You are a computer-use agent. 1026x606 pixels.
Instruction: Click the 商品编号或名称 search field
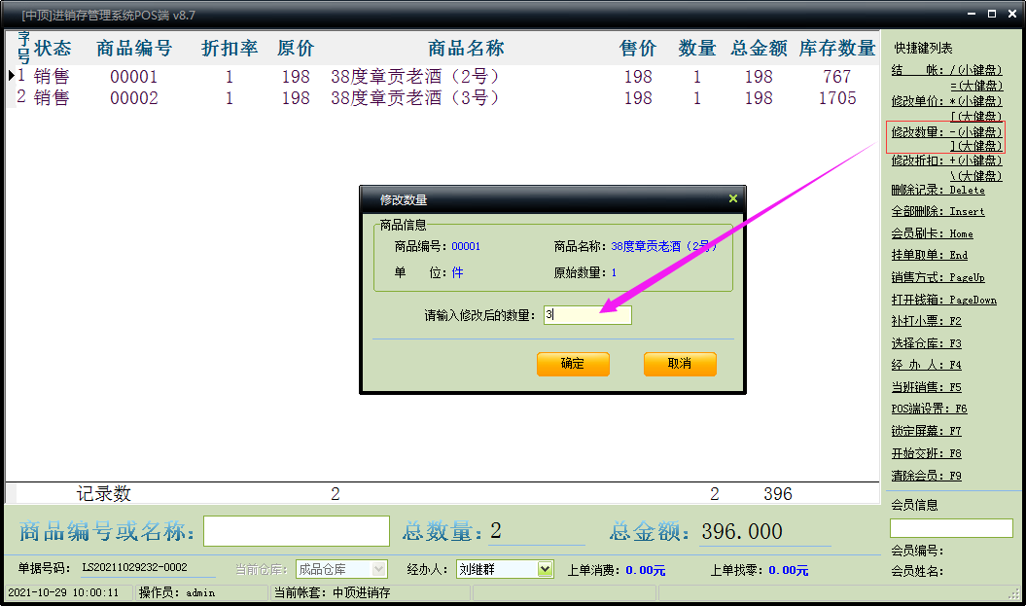coord(296,531)
